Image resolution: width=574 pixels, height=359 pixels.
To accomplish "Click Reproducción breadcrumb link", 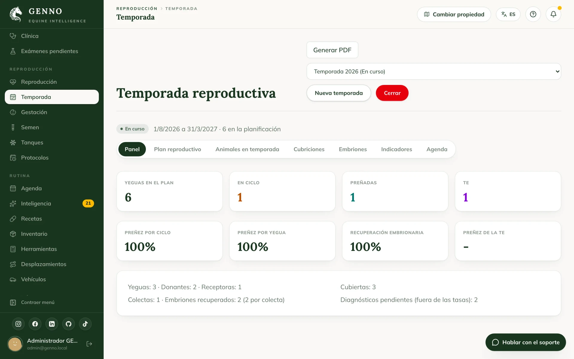I will [137, 8].
